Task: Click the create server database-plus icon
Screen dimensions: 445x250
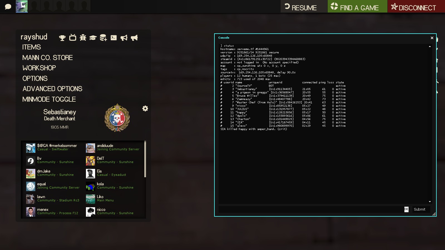Action: coord(103,38)
